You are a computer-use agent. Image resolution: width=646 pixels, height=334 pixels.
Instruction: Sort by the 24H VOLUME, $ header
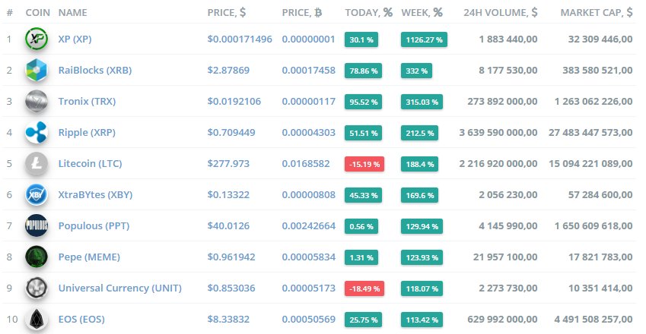coord(501,13)
